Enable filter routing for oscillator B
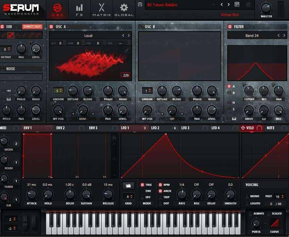 [229, 93]
